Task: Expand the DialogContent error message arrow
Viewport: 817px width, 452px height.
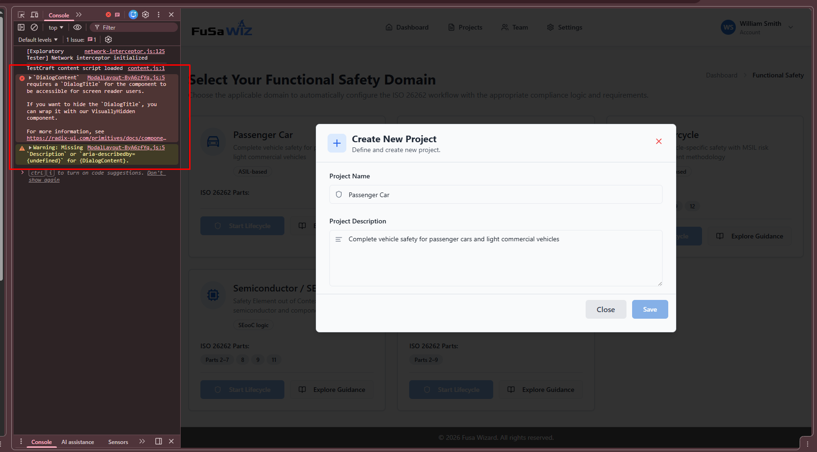Action: 31,77
